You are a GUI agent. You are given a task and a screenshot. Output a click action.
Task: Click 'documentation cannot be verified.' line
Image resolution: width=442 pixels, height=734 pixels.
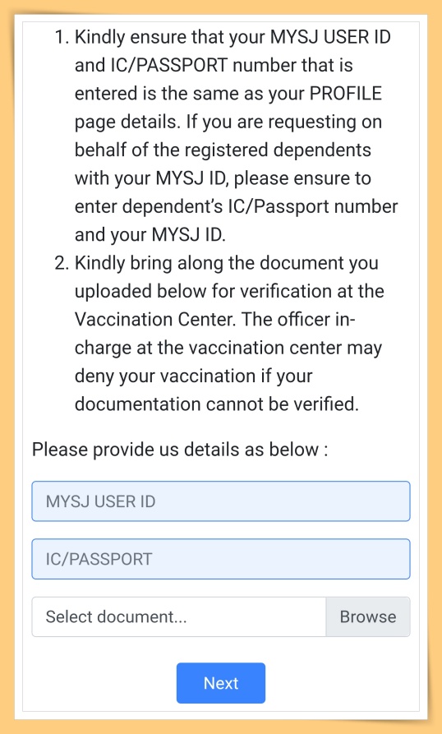tap(217, 404)
